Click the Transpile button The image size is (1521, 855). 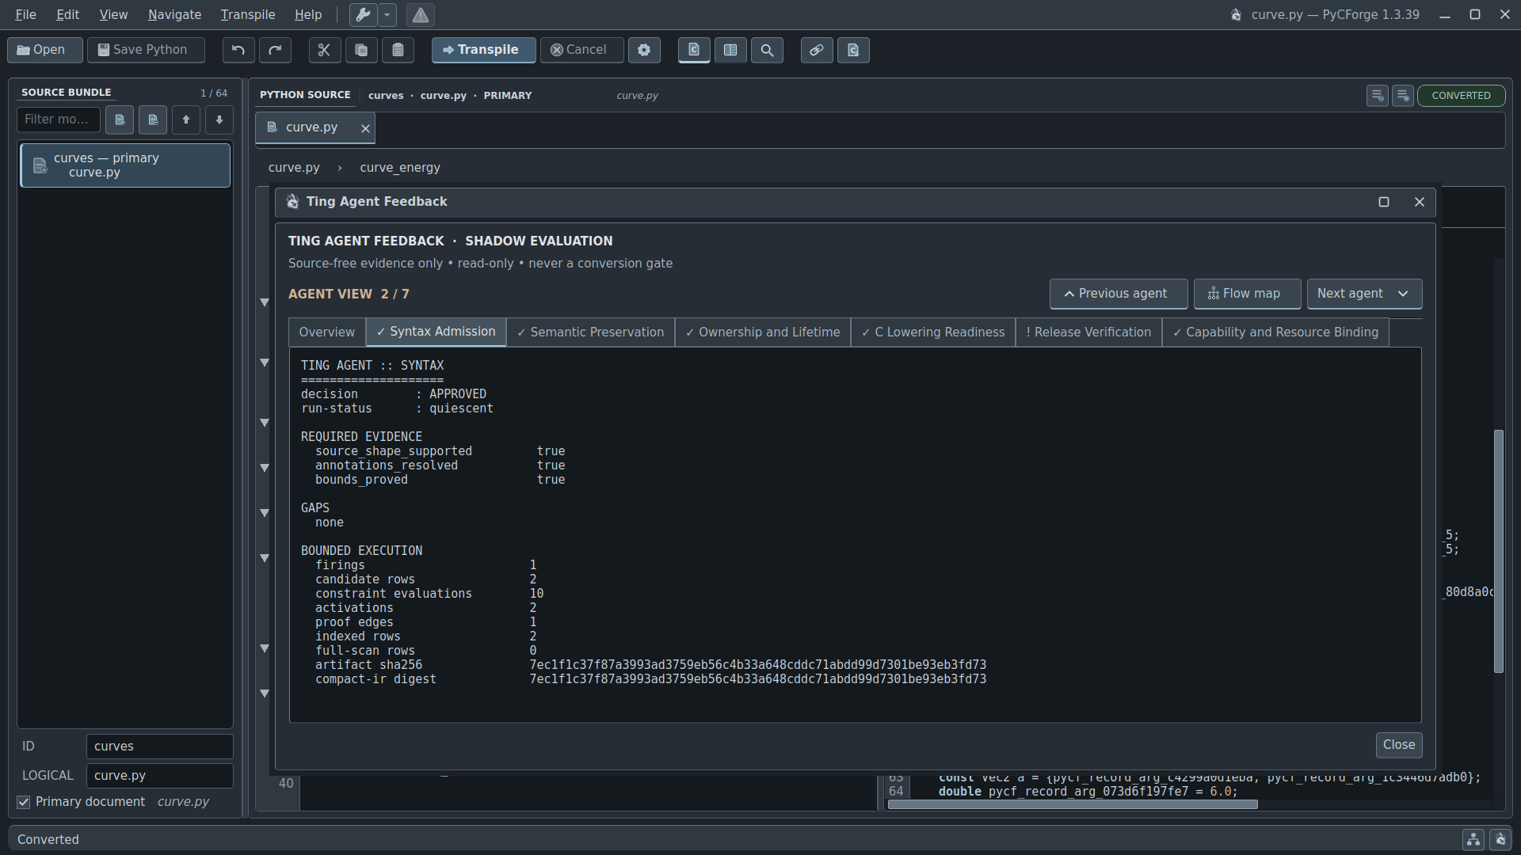coord(483,50)
